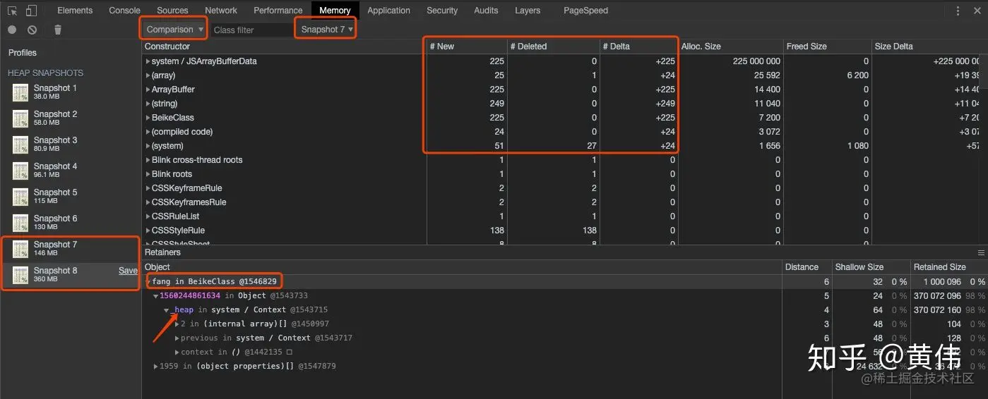988x399 pixels.
Task: Switch to the Console tab
Action: click(124, 11)
